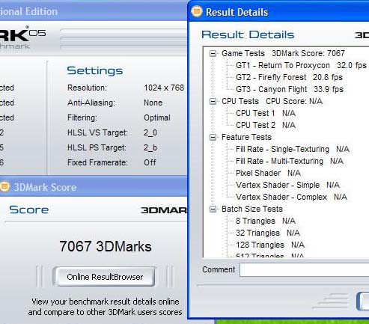Screen dimensions: 369x324
Task: Click the CPU Tests CPU Score label
Action: [272, 101]
